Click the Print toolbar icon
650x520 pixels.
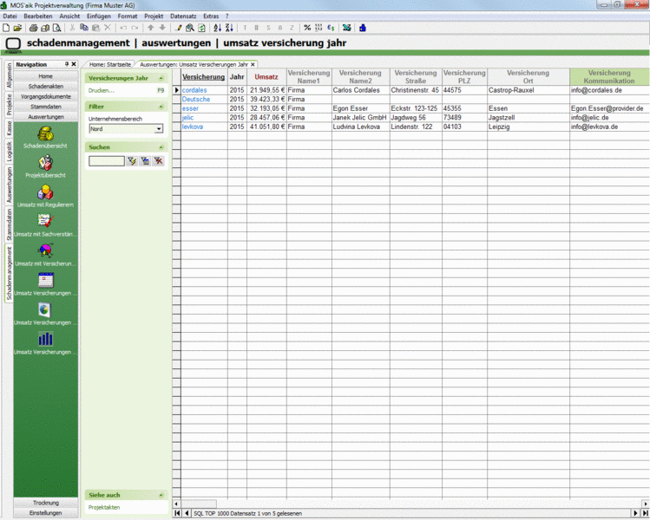click(34, 28)
